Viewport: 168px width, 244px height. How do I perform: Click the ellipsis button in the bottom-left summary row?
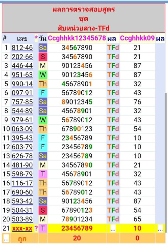pos(6,238)
